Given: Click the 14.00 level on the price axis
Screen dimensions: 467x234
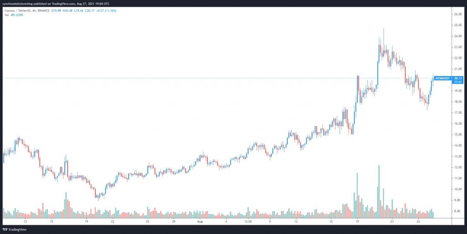Looking at the screenshot, I should (457, 146).
